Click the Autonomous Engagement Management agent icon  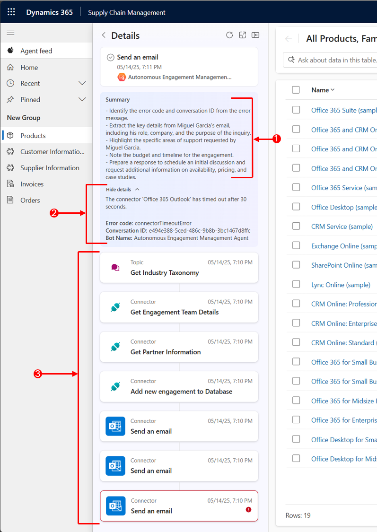(x=122, y=78)
